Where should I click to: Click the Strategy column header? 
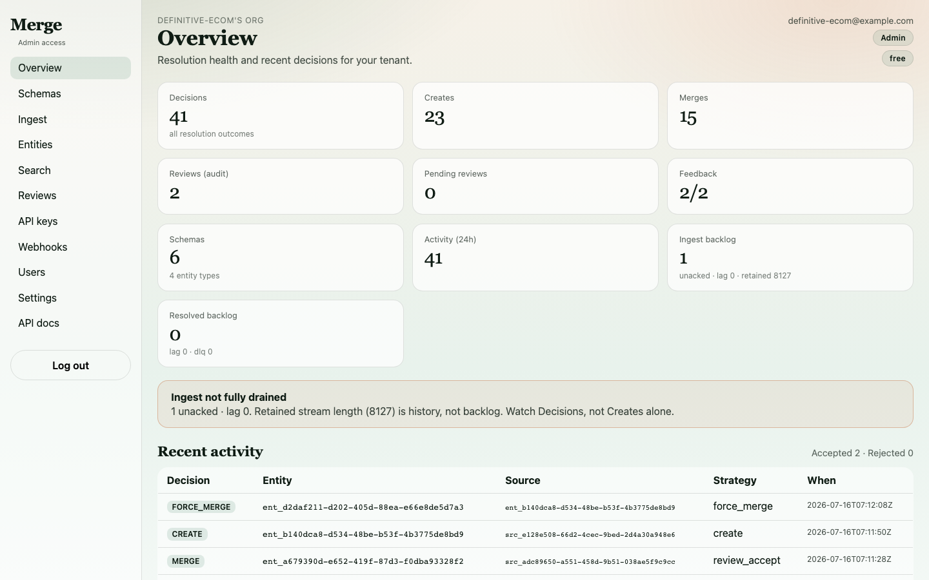click(x=735, y=481)
